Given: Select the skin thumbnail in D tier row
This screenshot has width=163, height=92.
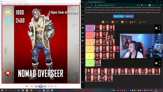Looking at the screenshot, I should (x=97, y=63).
